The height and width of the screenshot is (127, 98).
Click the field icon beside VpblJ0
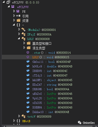(28, 98)
